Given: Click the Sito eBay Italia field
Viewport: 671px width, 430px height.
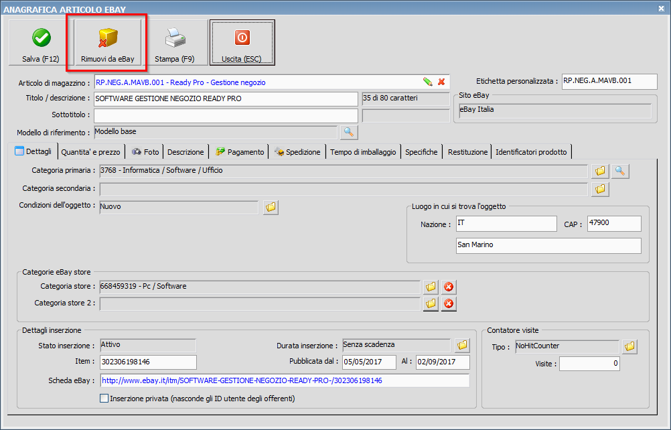Looking at the screenshot, I should pyautogui.click(x=555, y=111).
